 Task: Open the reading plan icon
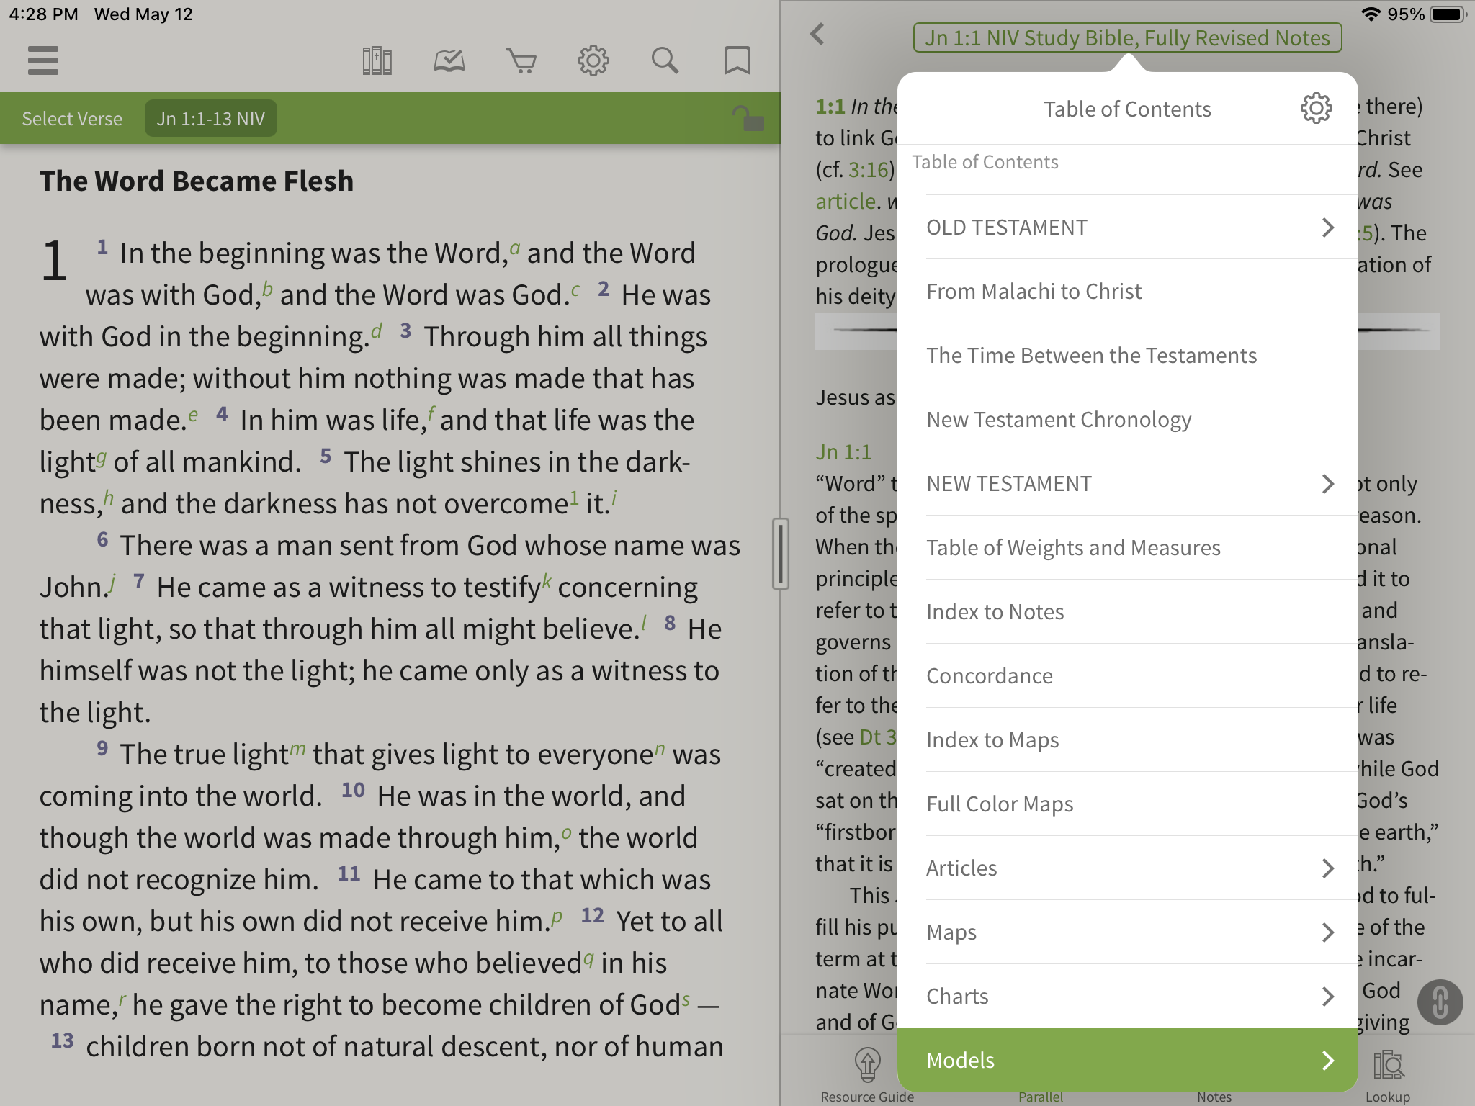[449, 60]
